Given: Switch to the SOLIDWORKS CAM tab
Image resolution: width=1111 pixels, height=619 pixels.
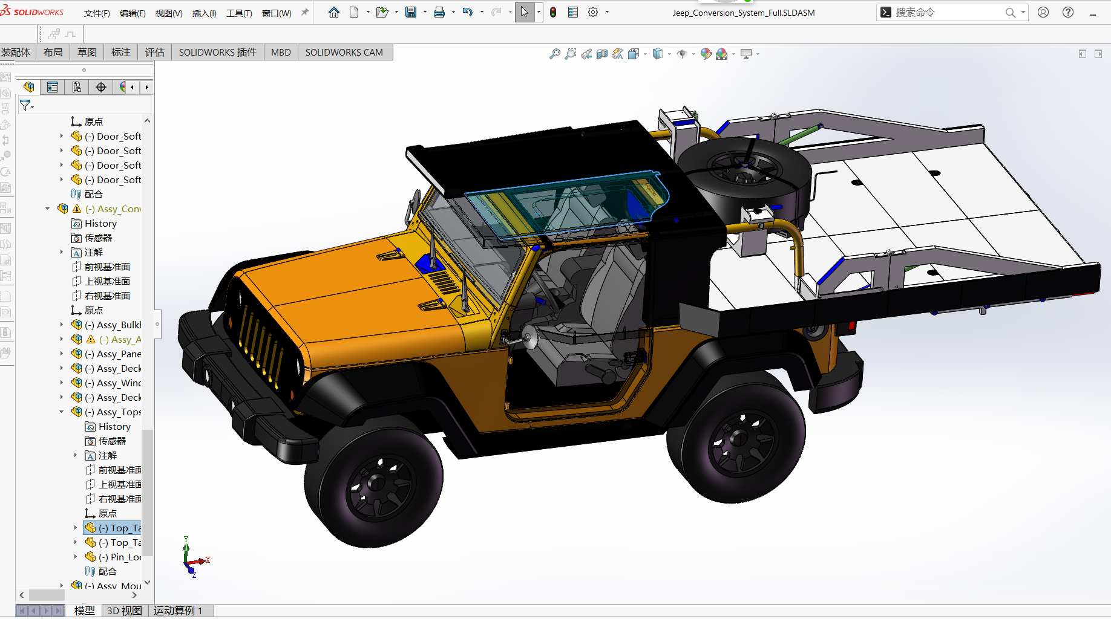Looking at the screenshot, I should click(344, 53).
